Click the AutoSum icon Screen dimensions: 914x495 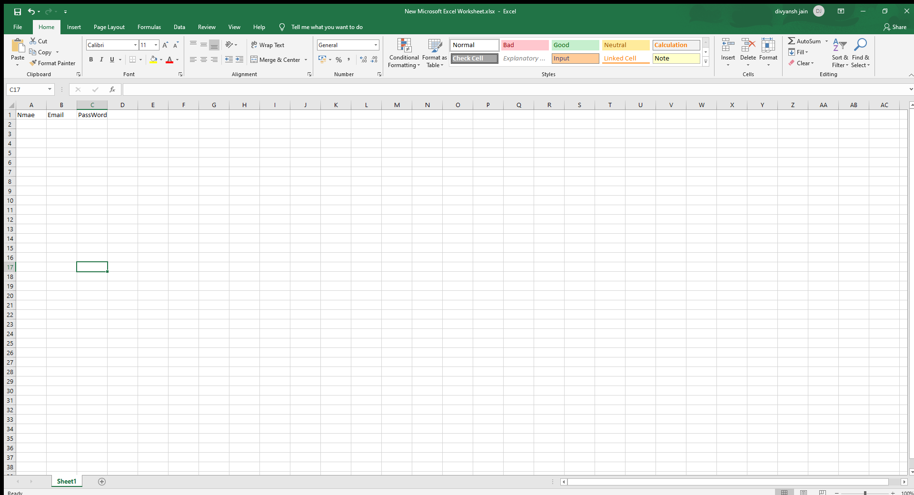pyautogui.click(x=805, y=41)
